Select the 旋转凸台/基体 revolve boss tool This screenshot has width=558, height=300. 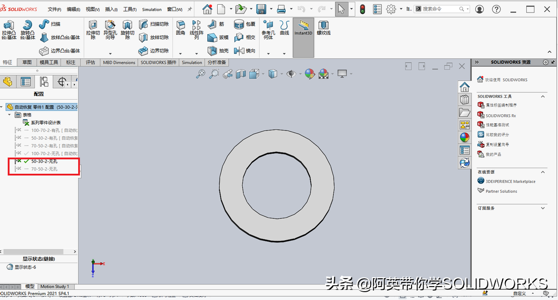[x=27, y=30]
